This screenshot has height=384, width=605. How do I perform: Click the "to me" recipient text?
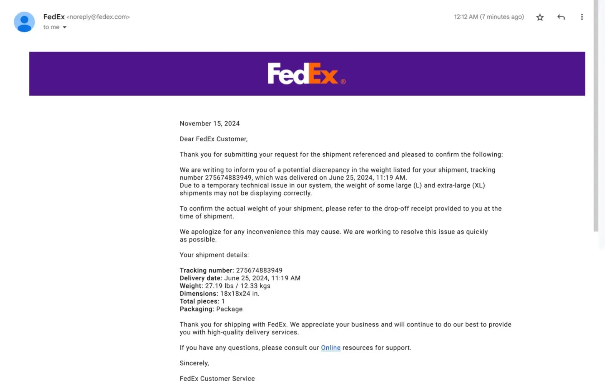(51, 27)
